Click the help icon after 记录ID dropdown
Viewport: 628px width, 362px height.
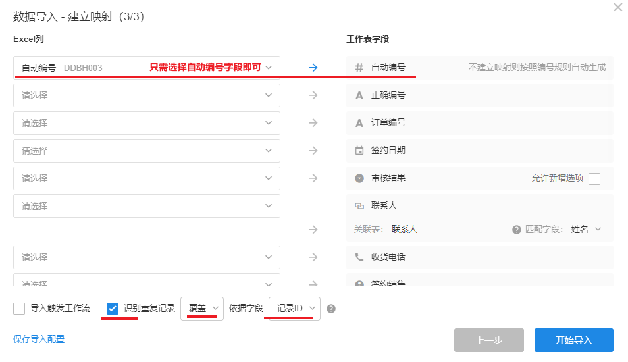[x=331, y=309]
